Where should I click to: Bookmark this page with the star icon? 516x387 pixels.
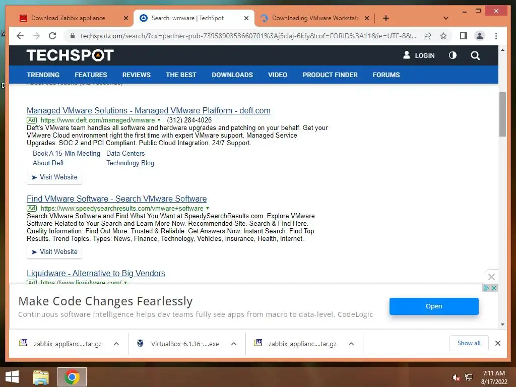coord(443,36)
